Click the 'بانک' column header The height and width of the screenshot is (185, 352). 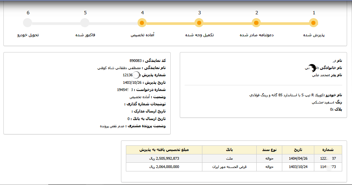(x=229, y=150)
